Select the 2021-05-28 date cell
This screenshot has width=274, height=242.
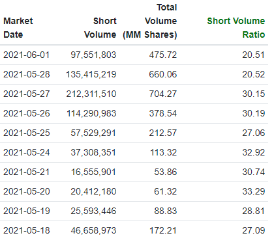27,74
